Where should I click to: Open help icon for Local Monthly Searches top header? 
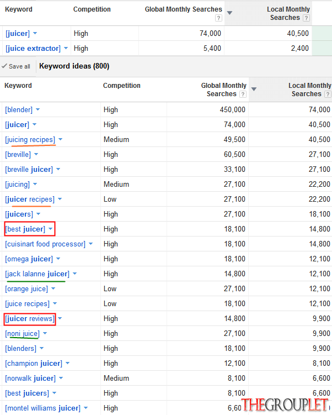(306, 18)
